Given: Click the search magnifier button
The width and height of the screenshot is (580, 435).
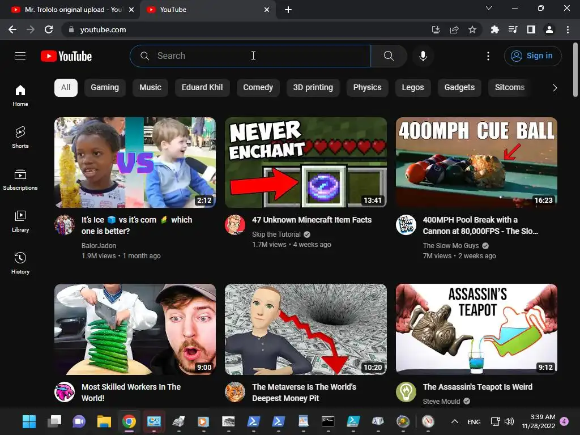Looking at the screenshot, I should click(x=389, y=56).
